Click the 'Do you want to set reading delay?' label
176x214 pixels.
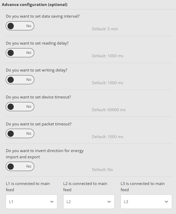coord(37,43)
